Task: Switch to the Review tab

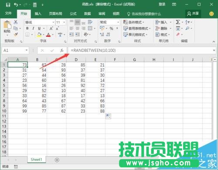Action: [102, 14]
